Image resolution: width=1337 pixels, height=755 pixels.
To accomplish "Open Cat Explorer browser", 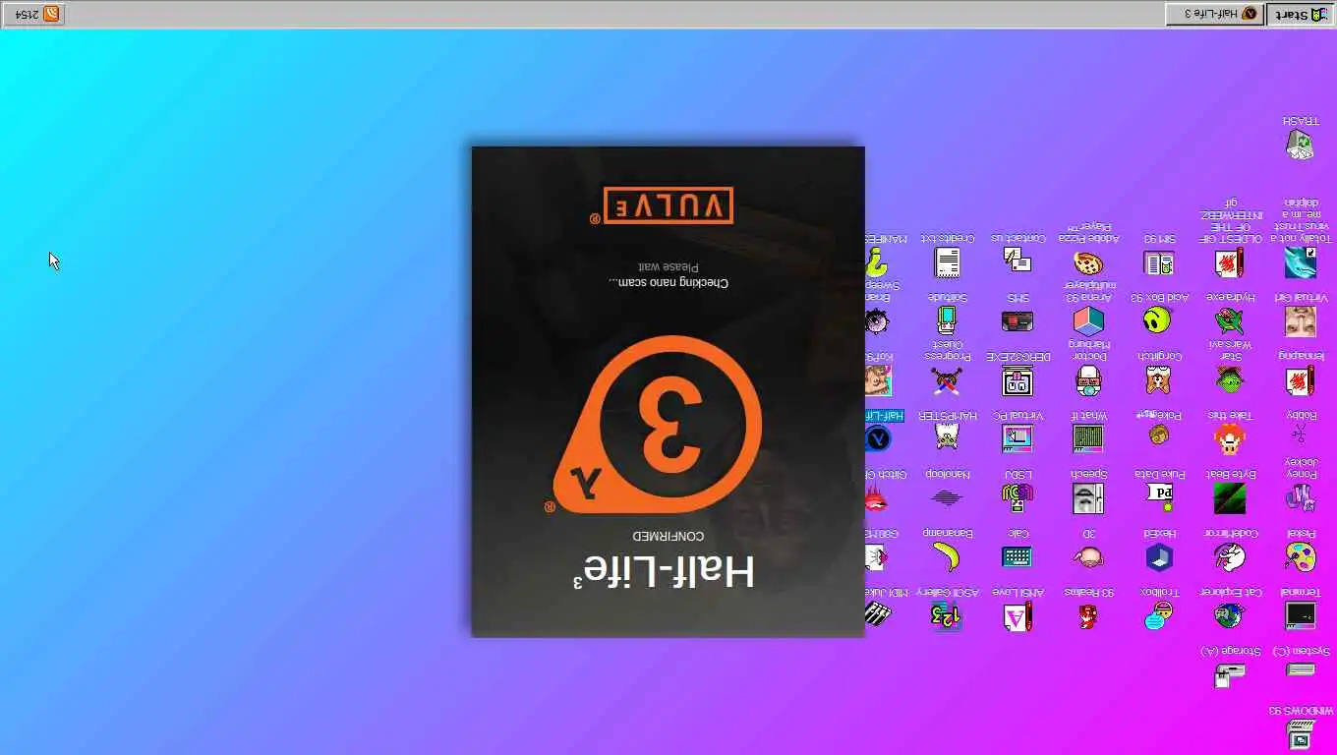I will coord(1229,615).
